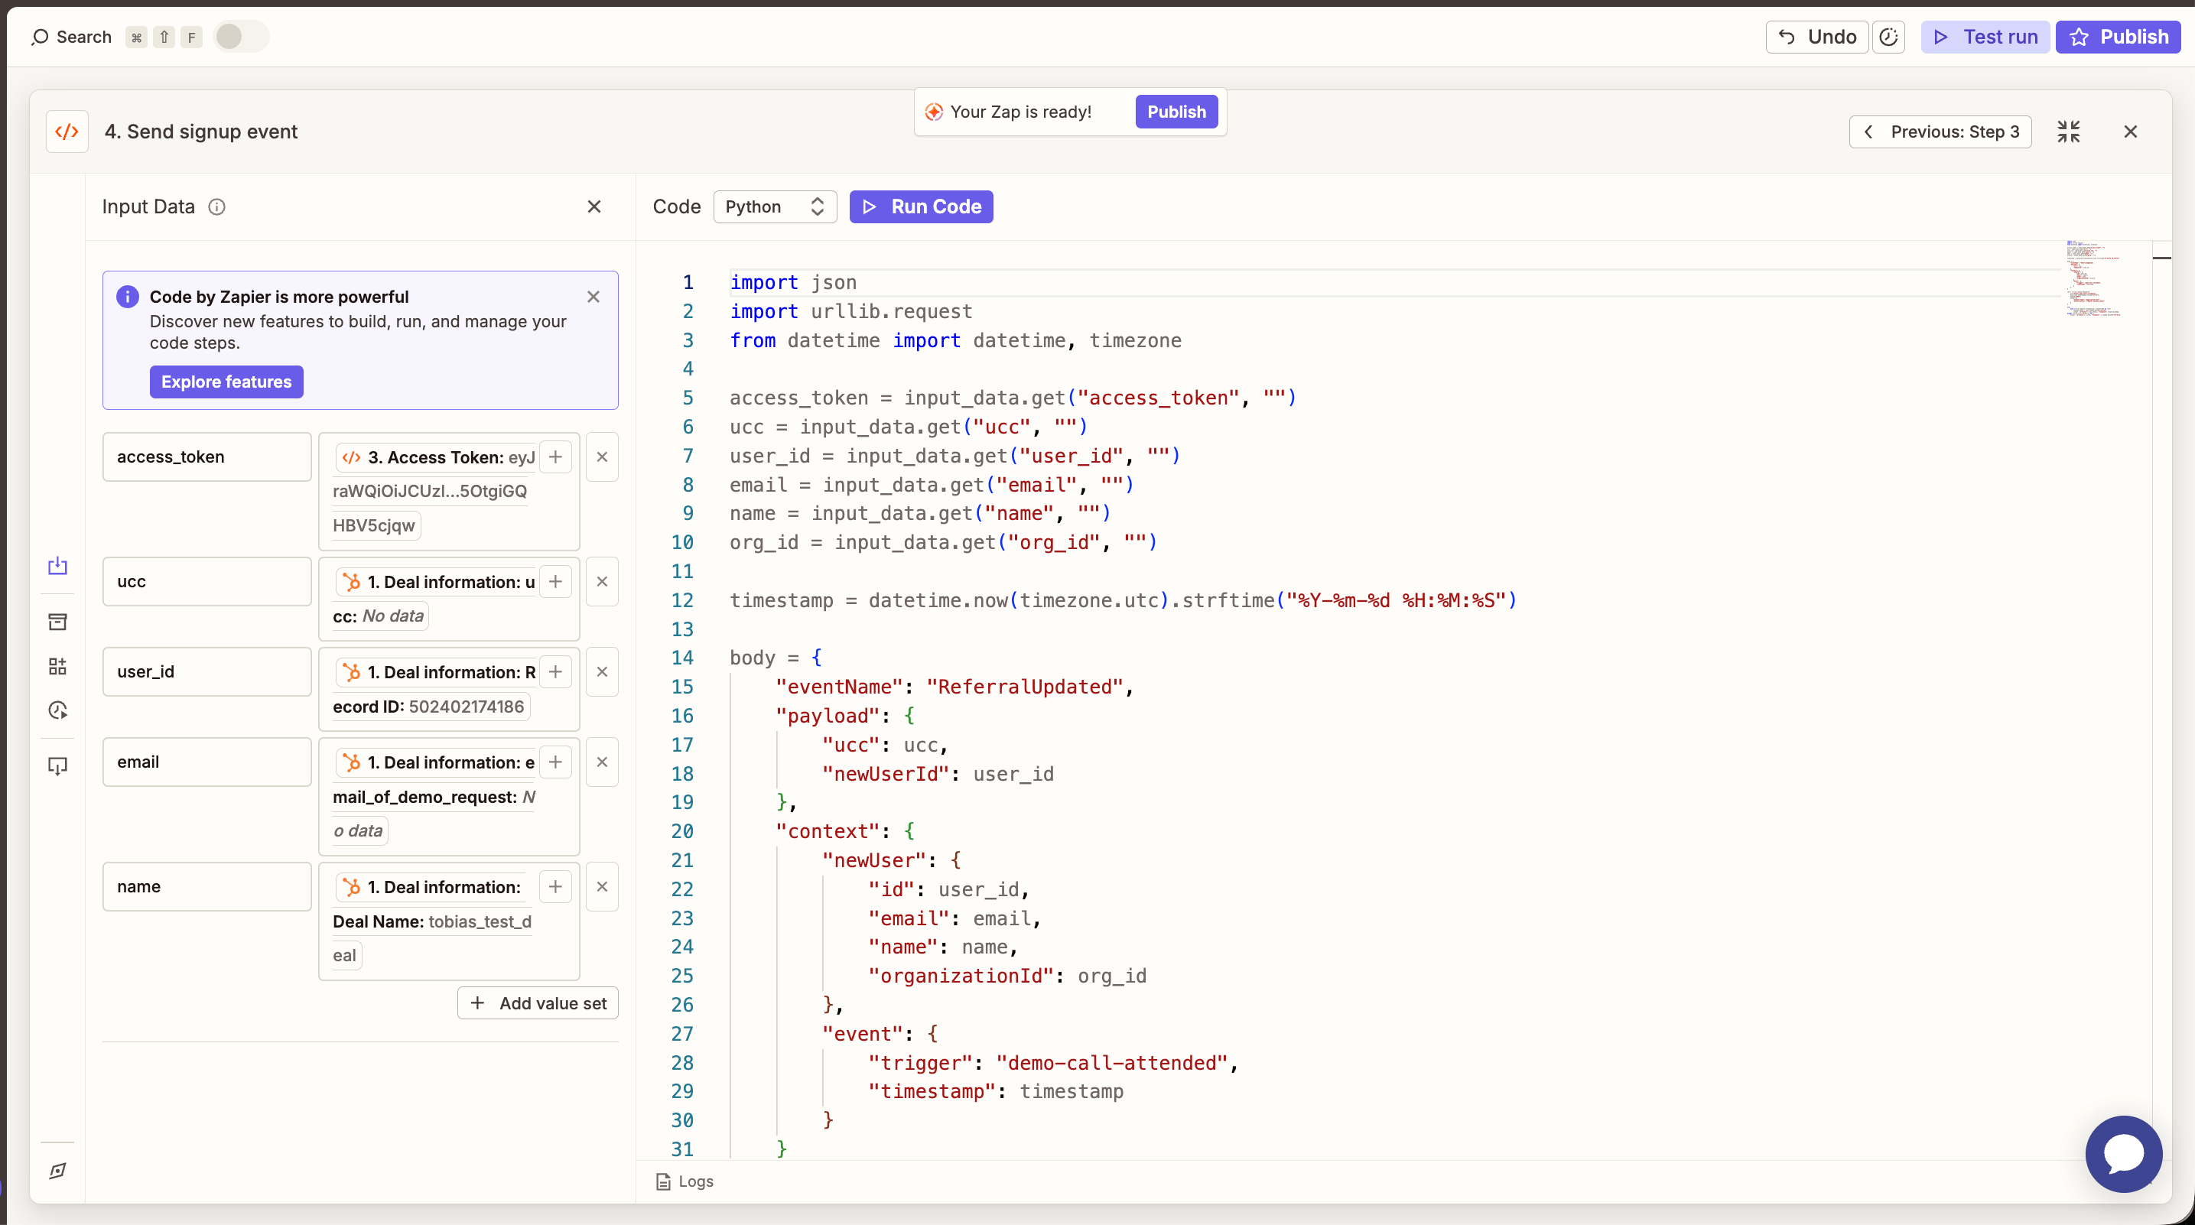Close the step 4 editor panel

[2131, 132]
